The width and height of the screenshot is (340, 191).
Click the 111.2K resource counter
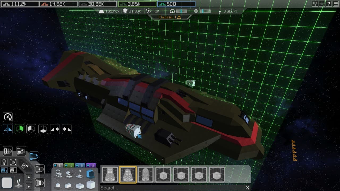(20, 4)
